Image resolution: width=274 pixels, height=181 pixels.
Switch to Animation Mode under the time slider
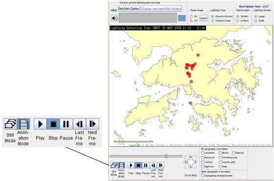click(x=121, y=165)
